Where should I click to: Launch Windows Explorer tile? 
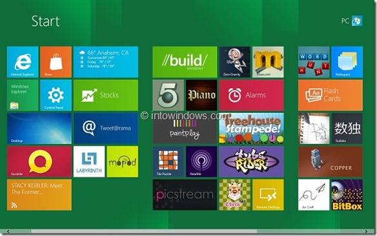(23, 95)
